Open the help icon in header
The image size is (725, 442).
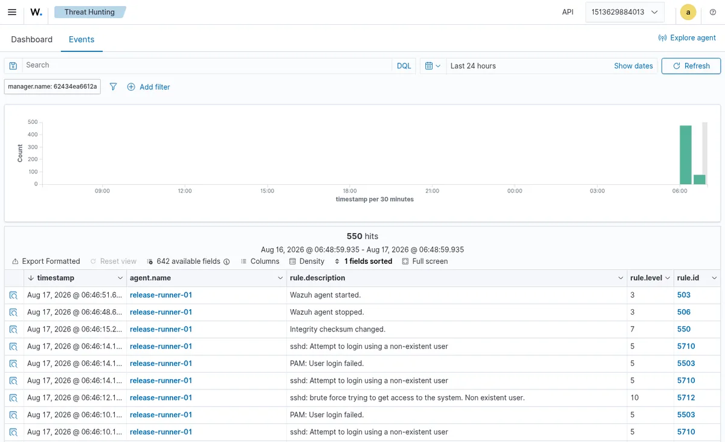(x=713, y=12)
